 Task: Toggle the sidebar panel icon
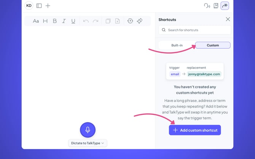[x=39, y=6]
